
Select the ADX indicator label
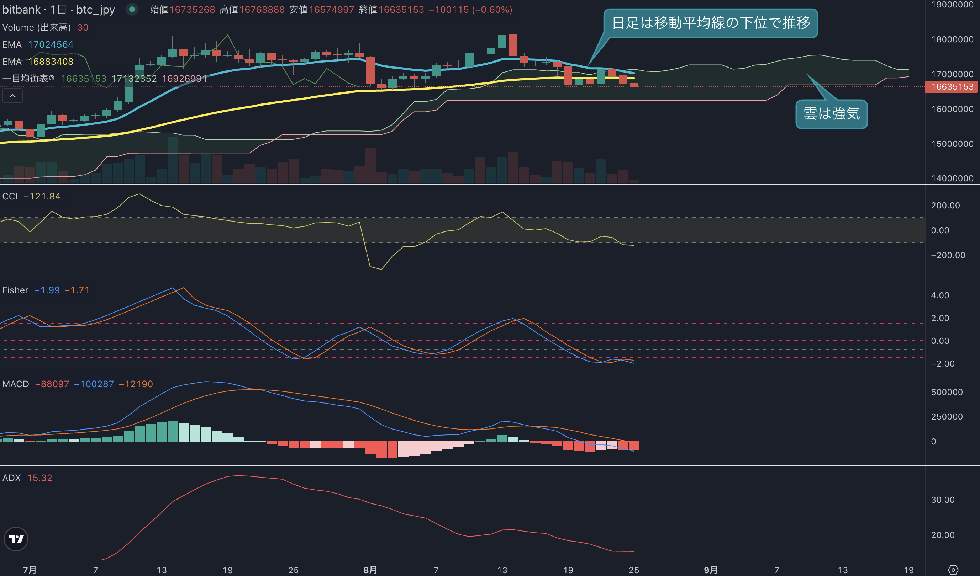point(11,478)
